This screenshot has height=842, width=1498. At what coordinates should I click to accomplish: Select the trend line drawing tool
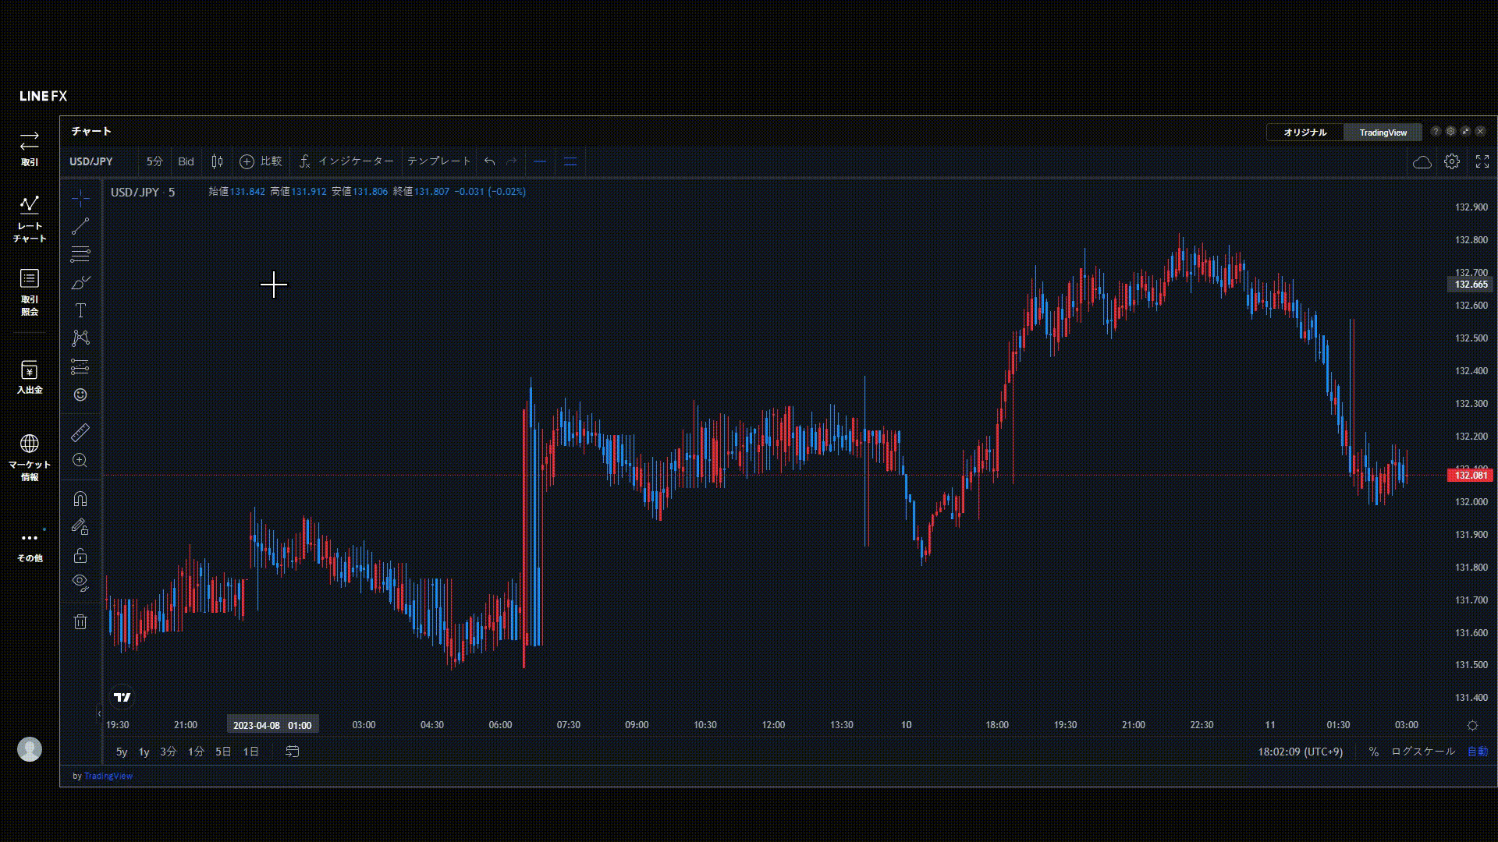[x=80, y=226]
